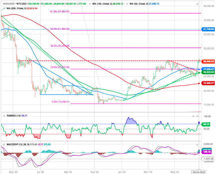Viewport: 216px width, 174px height.
Task: Remove the MA (200, Close, 0) indicator
Action: coord(4,8)
